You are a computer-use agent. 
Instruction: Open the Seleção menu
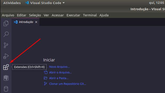tap(35, 15)
